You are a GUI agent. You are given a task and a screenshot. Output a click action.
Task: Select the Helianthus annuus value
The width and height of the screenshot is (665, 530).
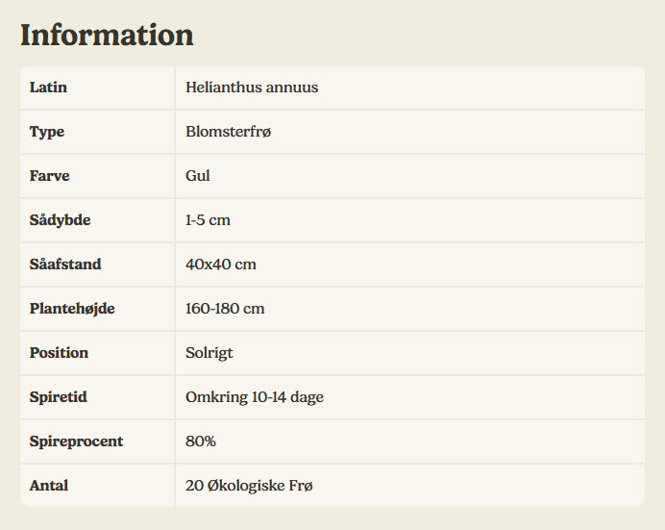click(x=252, y=88)
